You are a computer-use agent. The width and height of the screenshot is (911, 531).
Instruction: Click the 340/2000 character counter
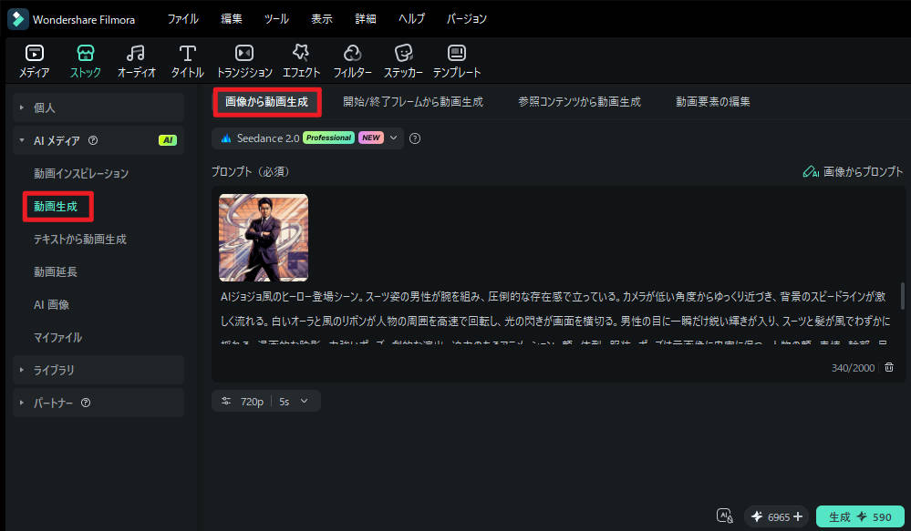click(853, 368)
